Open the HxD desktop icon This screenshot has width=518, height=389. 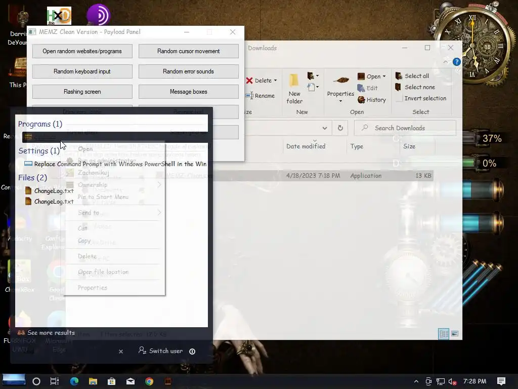[59, 16]
